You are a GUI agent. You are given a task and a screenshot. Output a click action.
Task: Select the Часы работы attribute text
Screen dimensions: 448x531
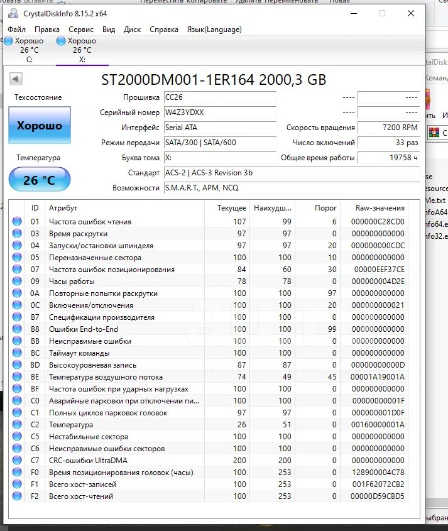point(72,281)
